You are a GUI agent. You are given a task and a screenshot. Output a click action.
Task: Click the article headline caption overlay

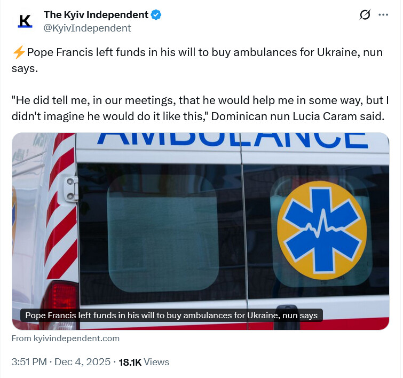tap(171, 315)
